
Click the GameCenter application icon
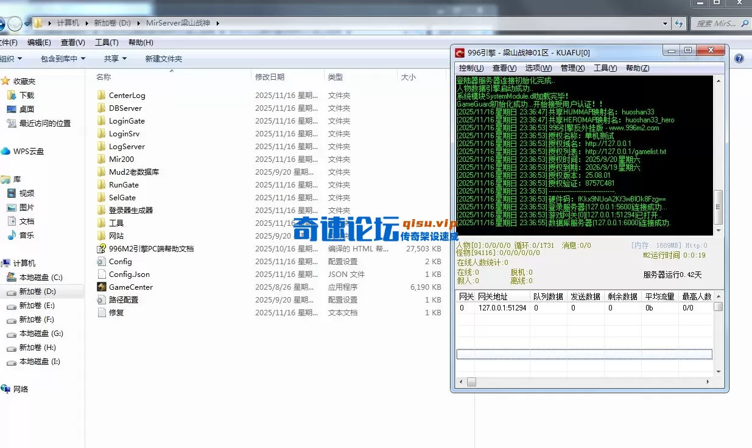(101, 287)
